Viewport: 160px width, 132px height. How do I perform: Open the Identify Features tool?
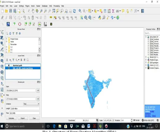click(80, 11)
